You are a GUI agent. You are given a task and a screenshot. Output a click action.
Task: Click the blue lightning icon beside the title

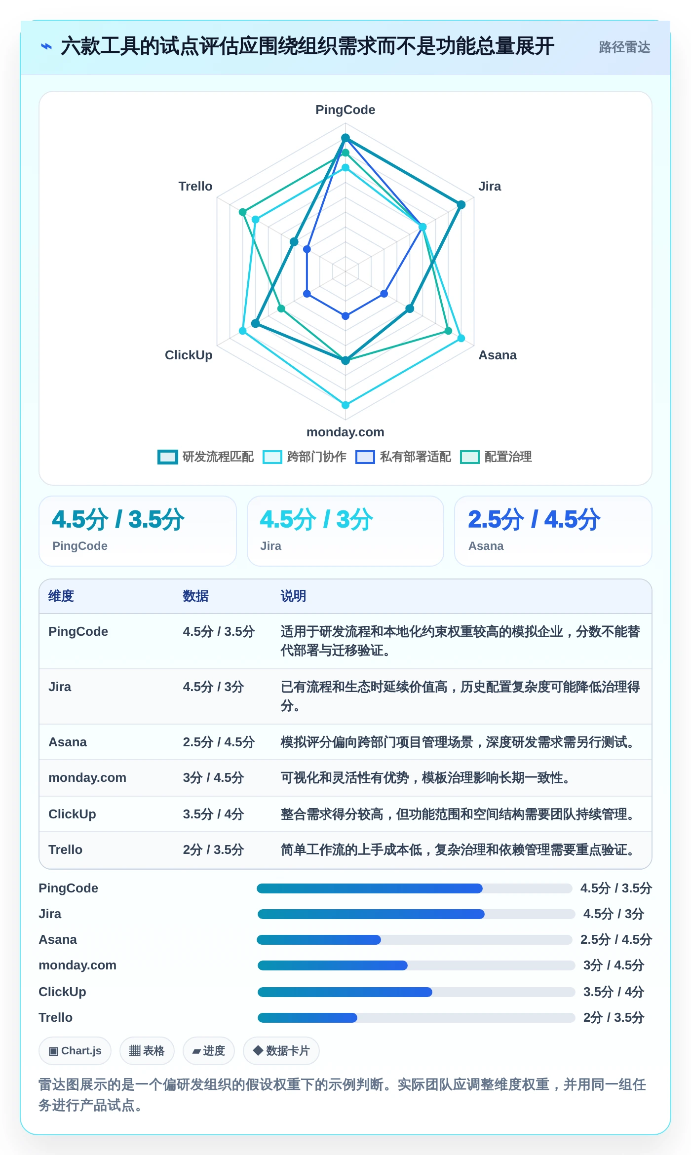click(46, 47)
